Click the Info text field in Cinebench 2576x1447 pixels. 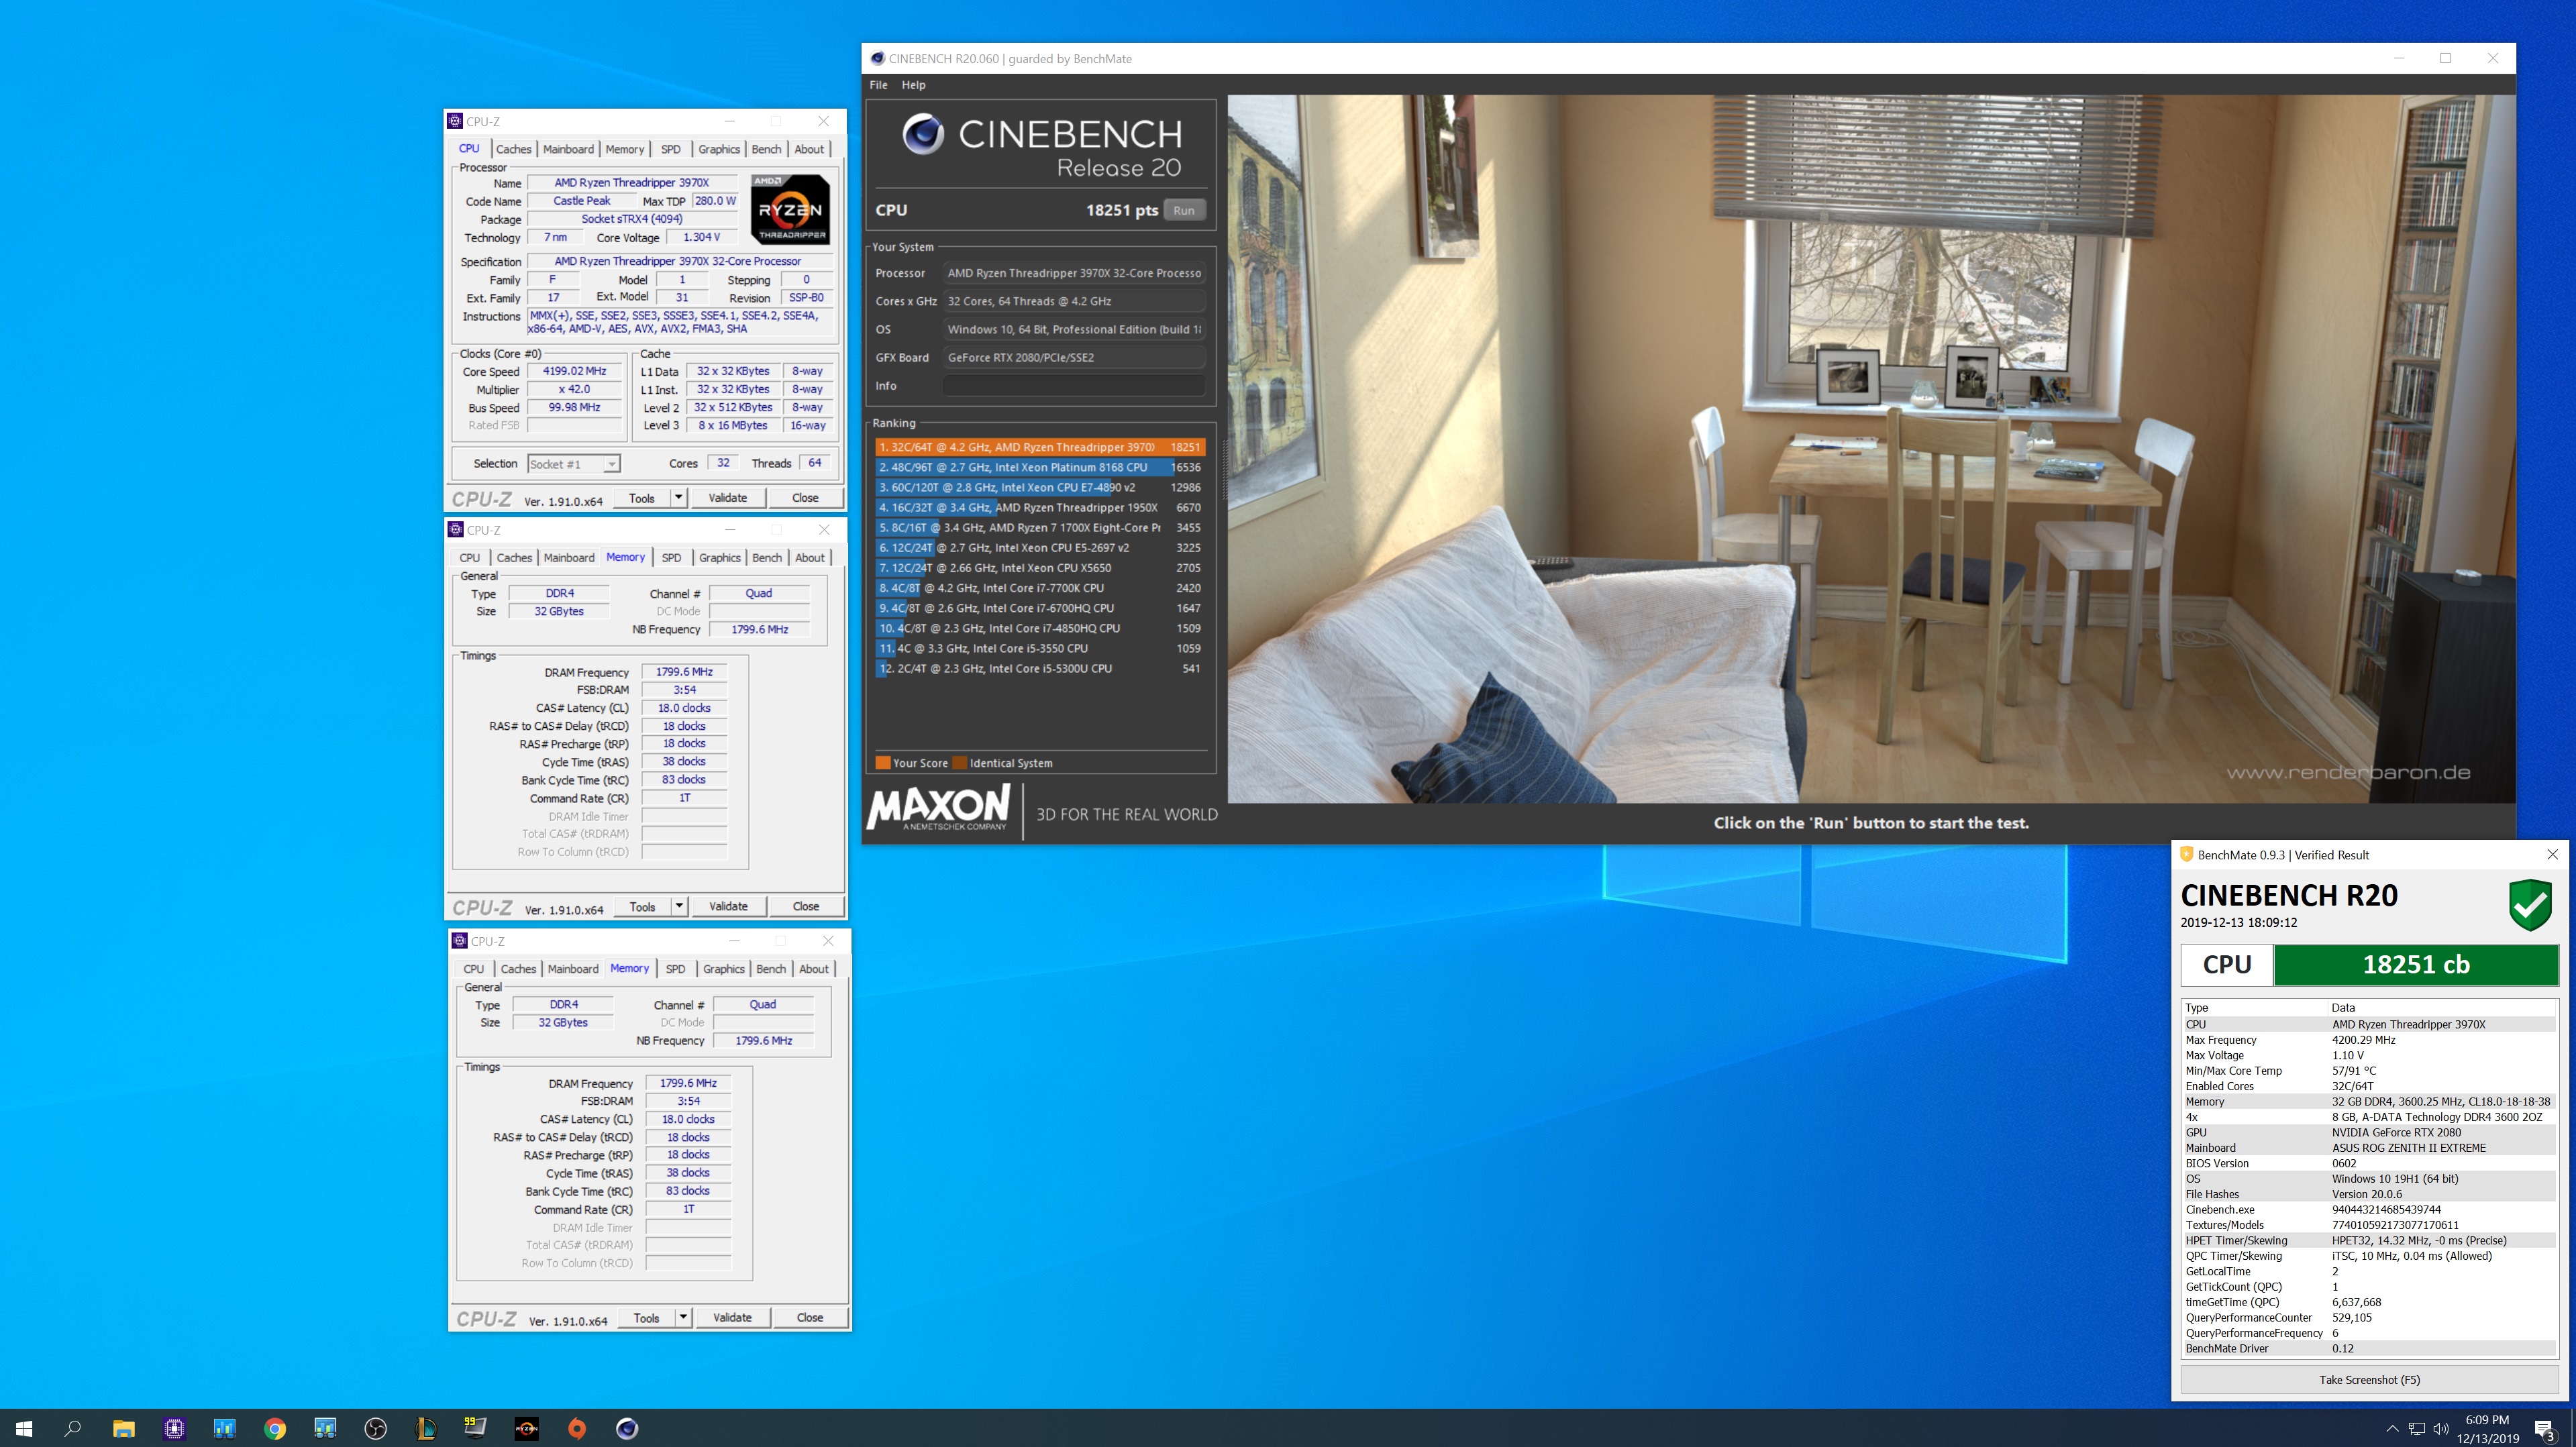(1073, 385)
